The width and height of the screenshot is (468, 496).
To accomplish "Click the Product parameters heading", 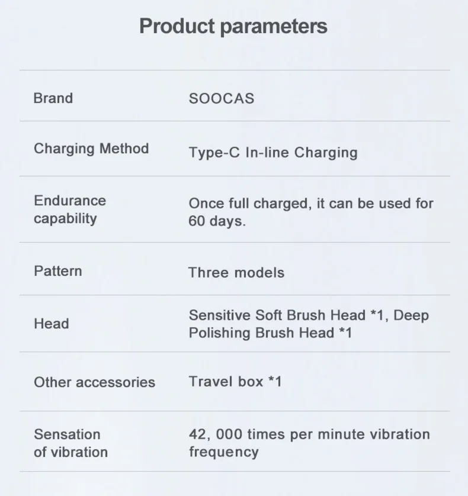I will (233, 26).
